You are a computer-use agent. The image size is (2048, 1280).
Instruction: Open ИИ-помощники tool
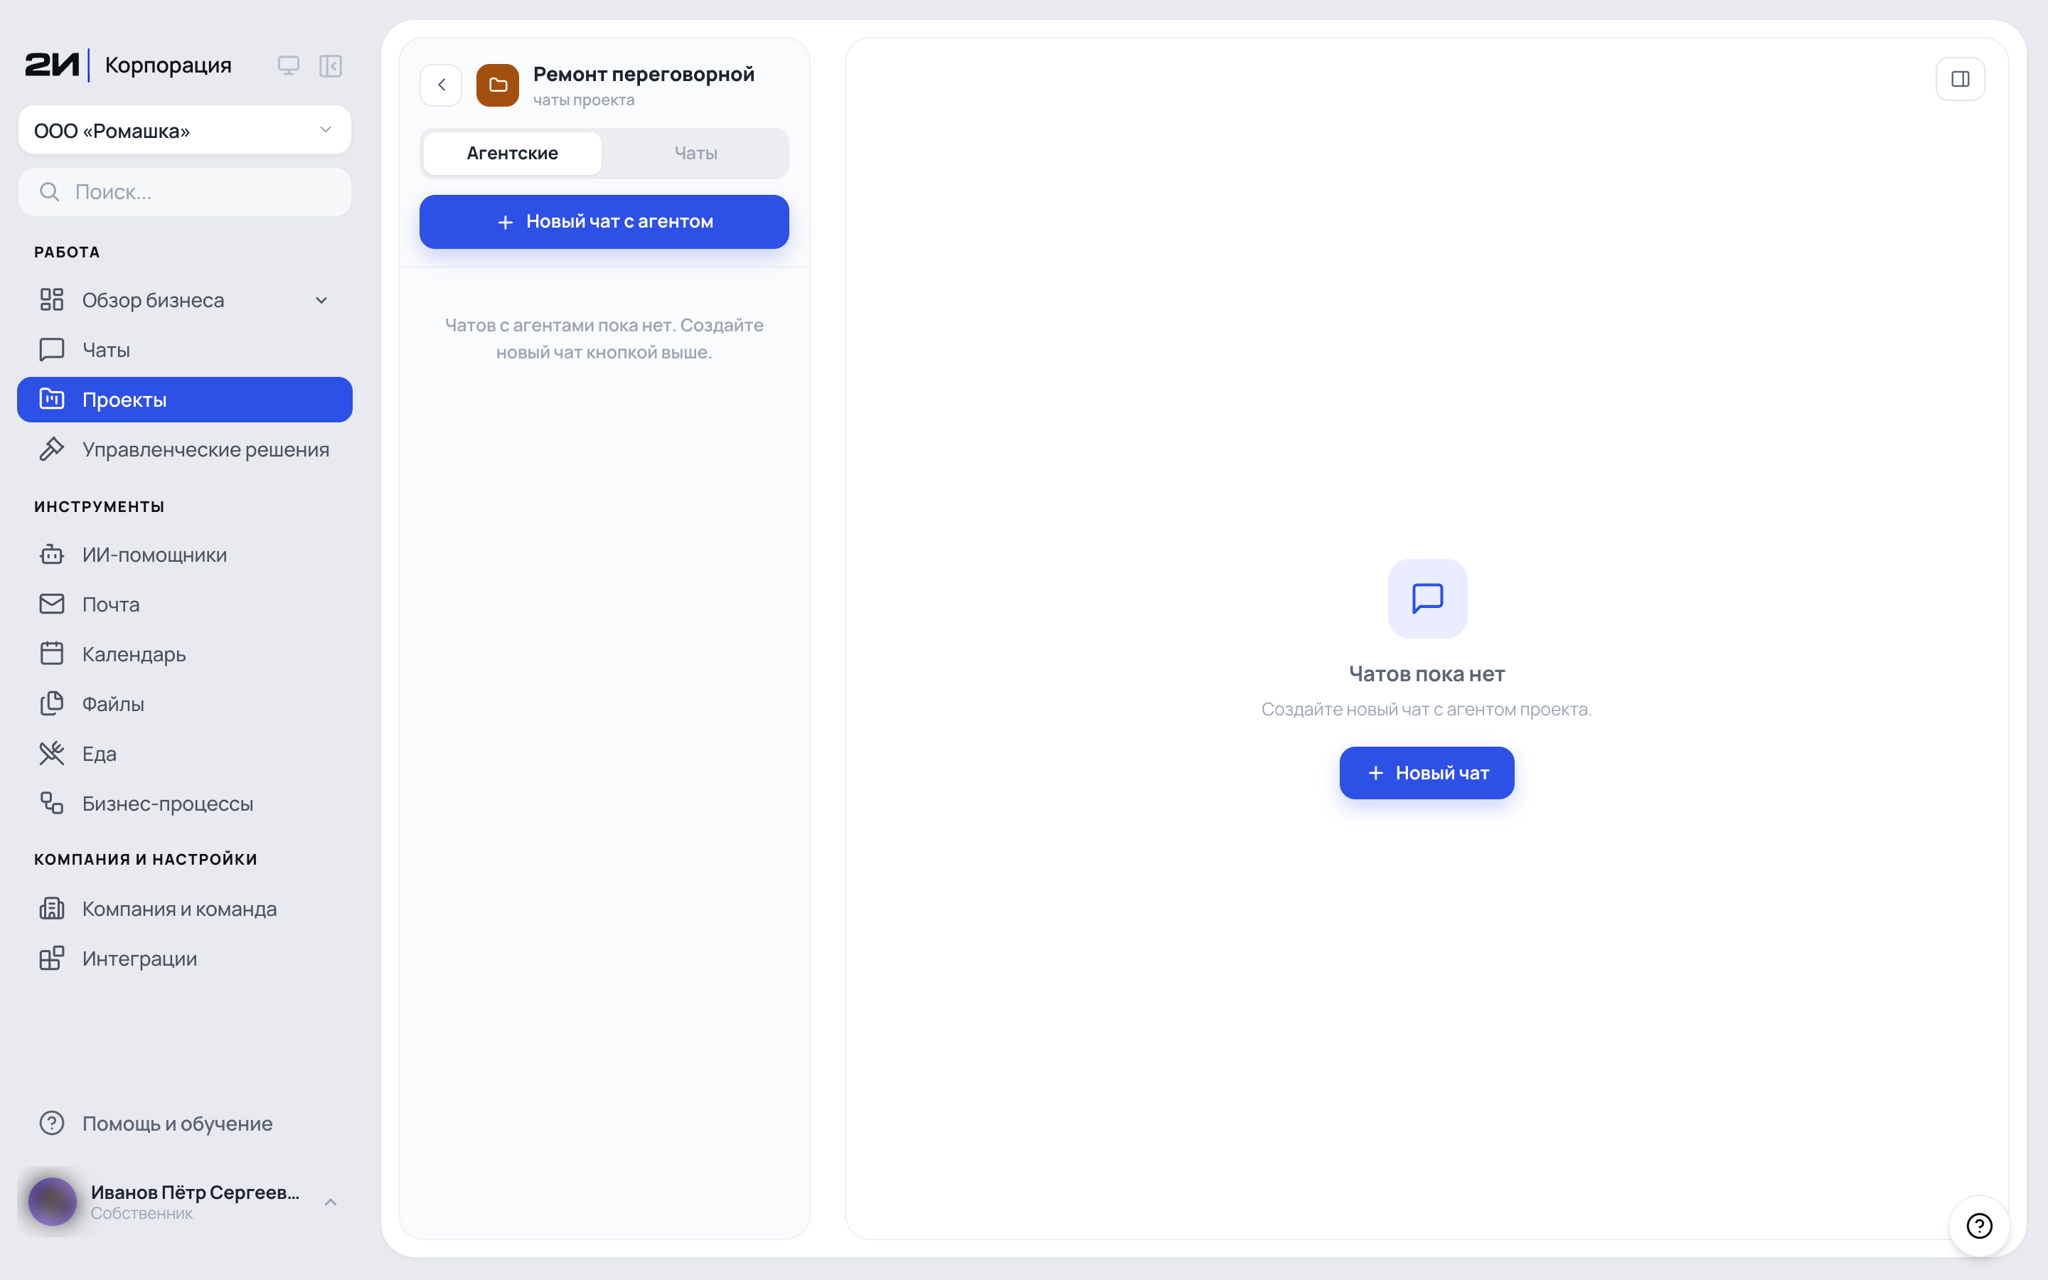click(x=184, y=555)
